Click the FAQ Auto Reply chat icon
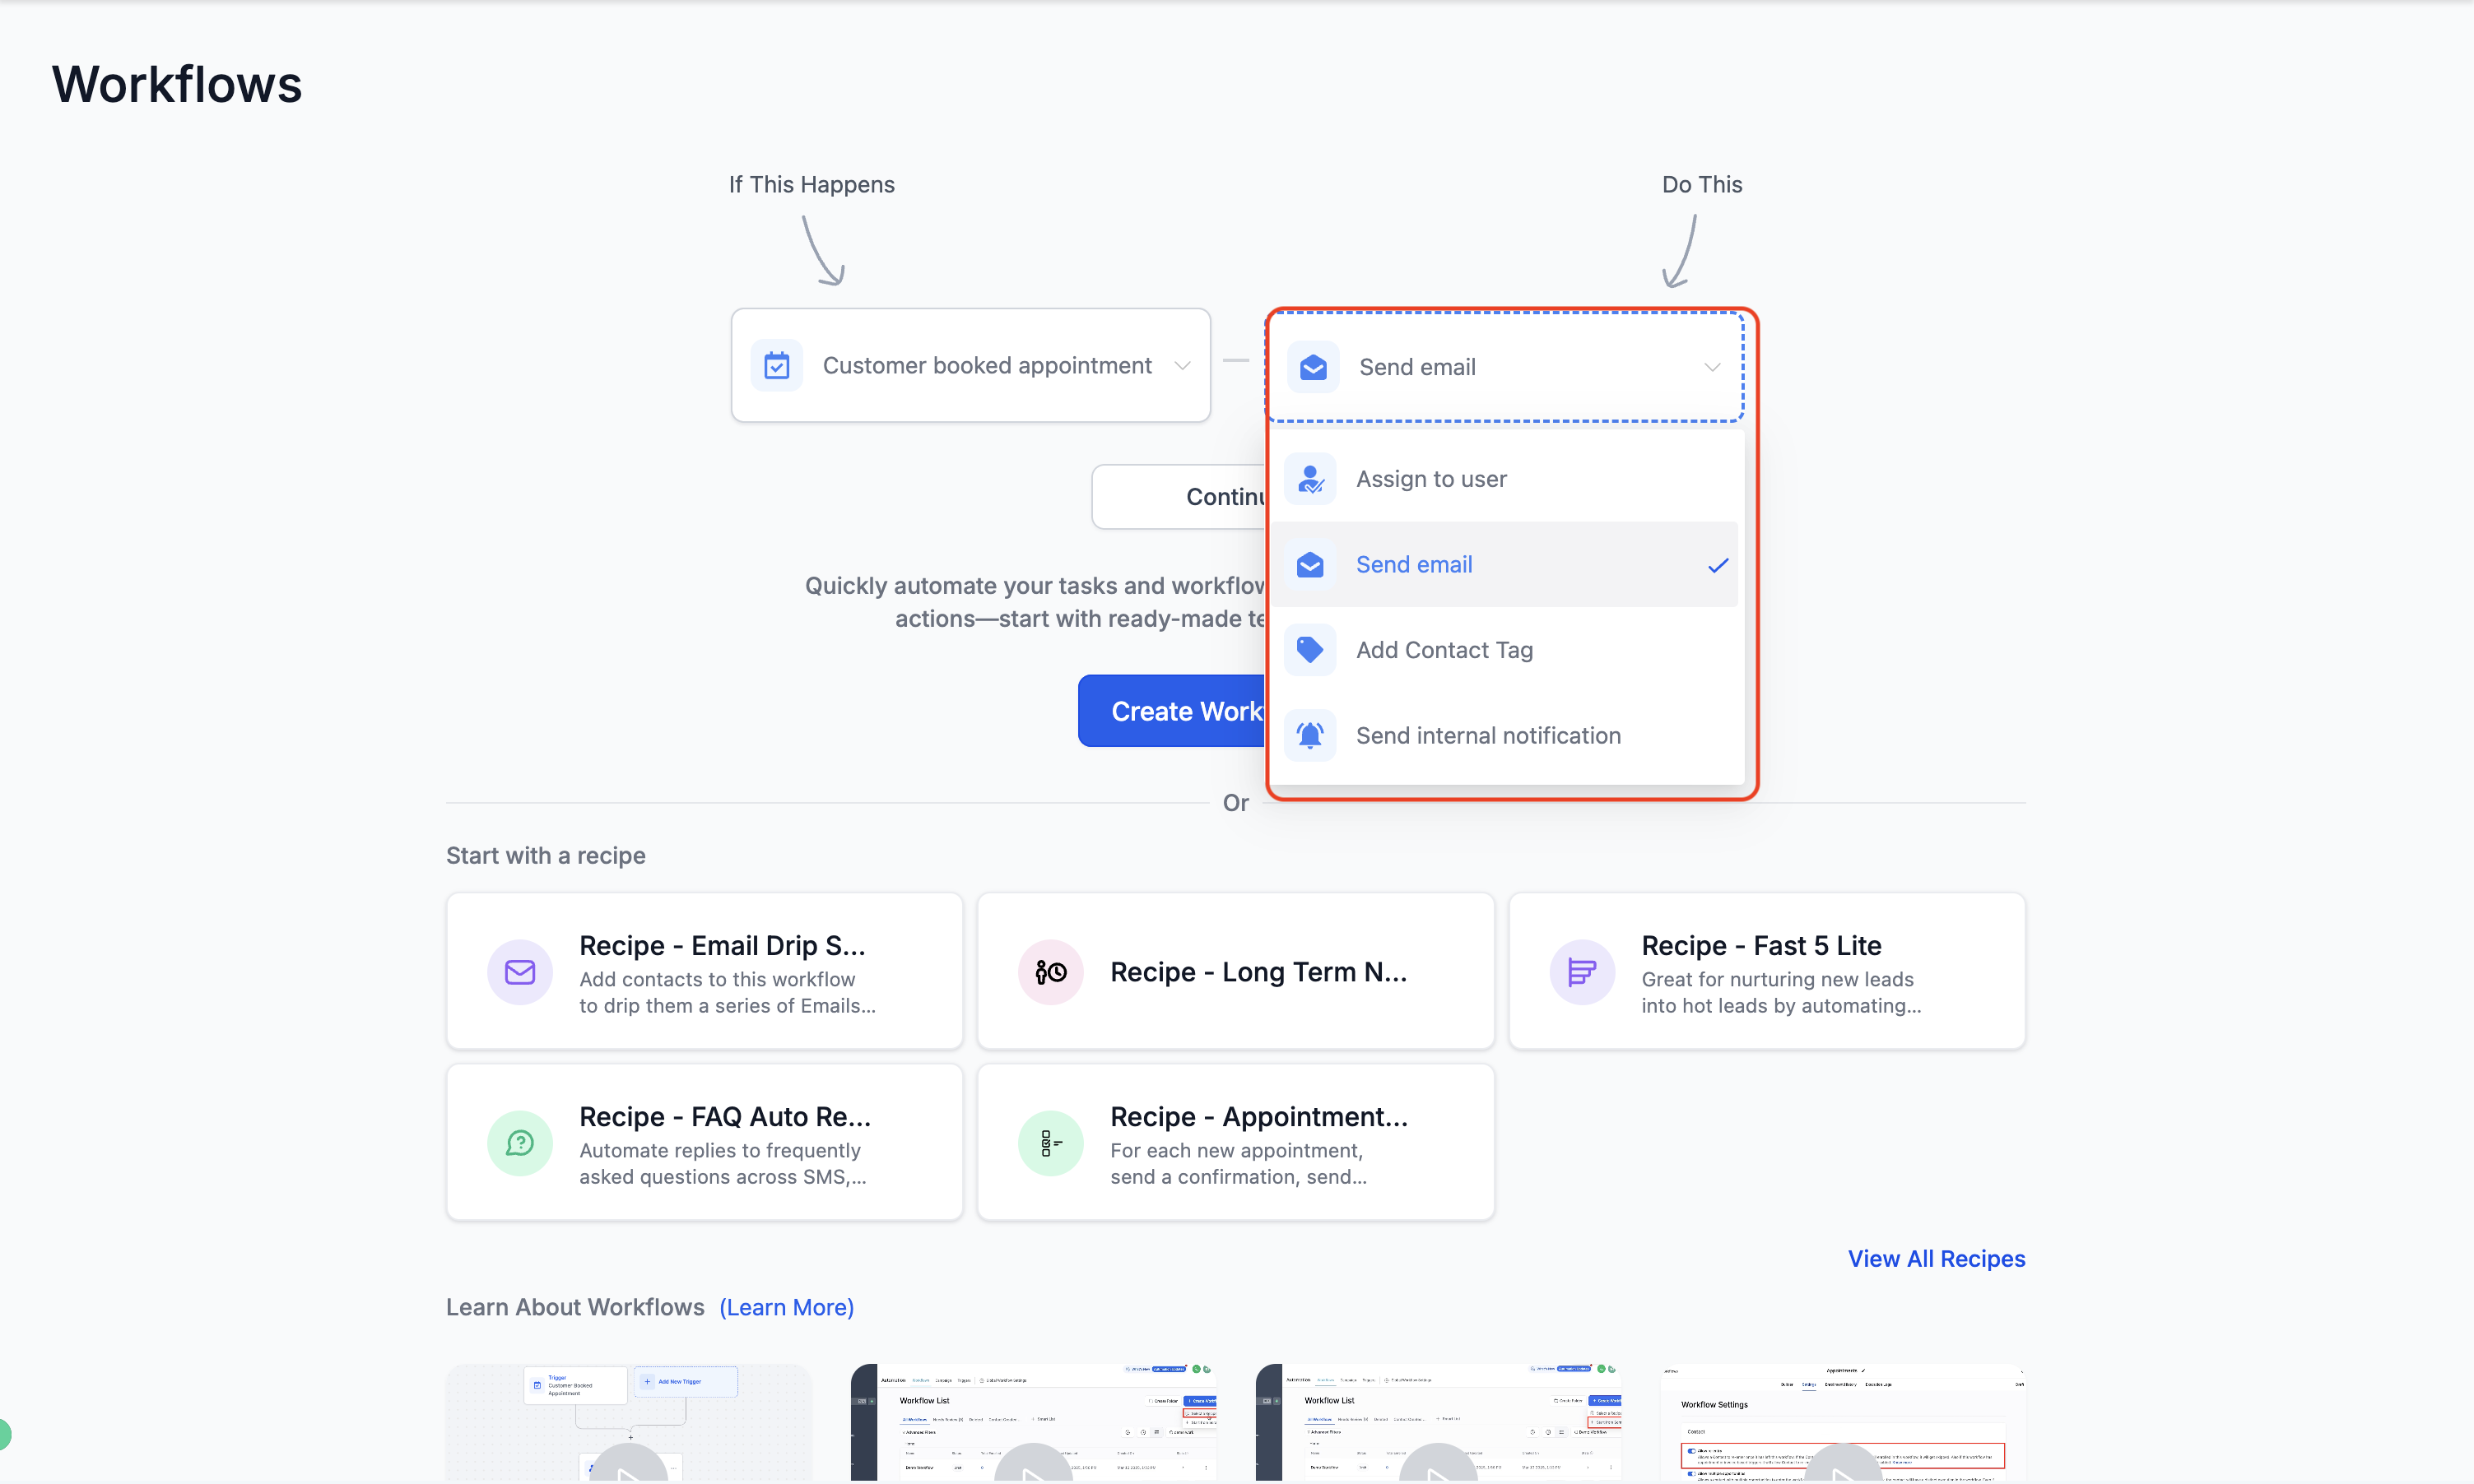 click(x=519, y=1143)
